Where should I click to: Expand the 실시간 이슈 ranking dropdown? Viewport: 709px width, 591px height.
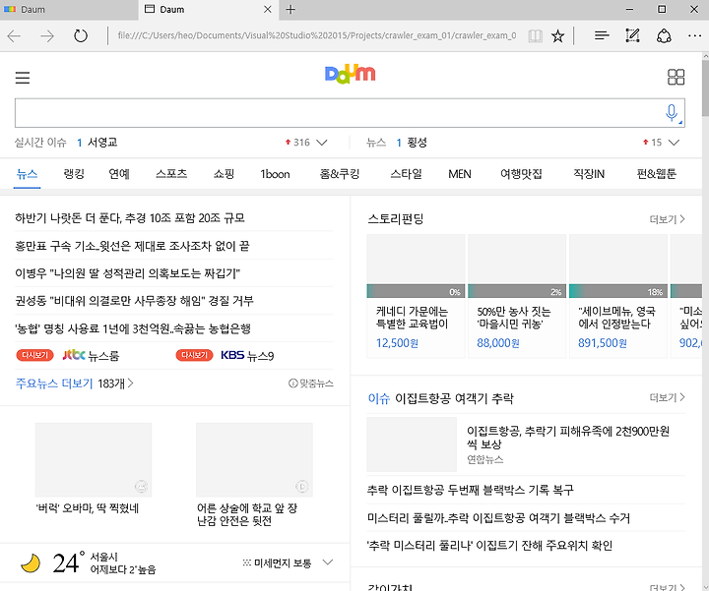(x=321, y=143)
